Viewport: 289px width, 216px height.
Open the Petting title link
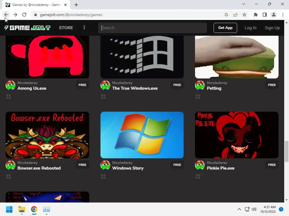tap(214, 88)
